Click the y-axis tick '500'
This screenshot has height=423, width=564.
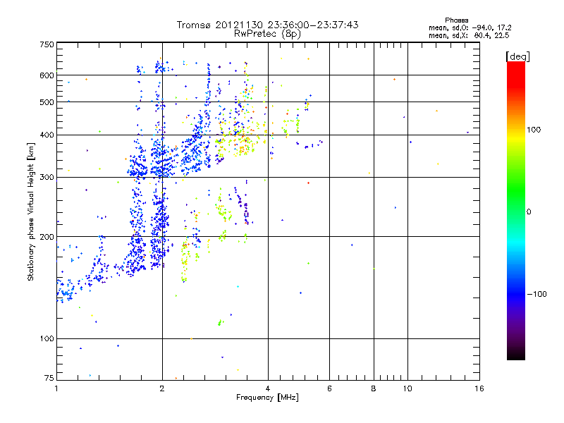pos(47,102)
